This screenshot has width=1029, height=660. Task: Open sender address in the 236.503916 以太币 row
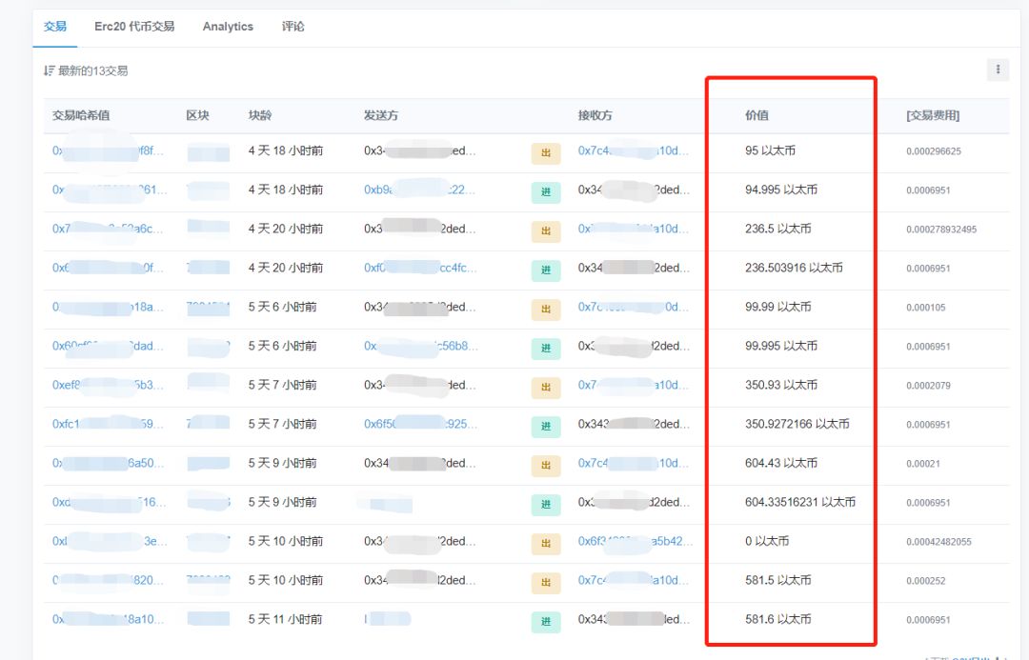click(419, 268)
